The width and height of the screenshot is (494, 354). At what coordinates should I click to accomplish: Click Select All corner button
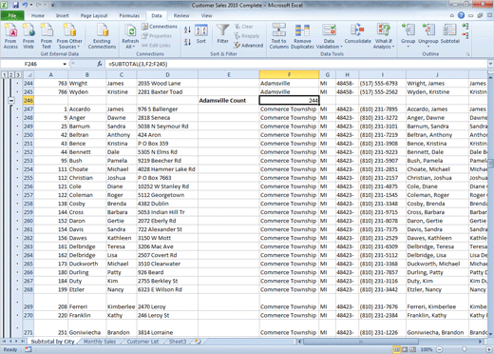click(28, 75)
